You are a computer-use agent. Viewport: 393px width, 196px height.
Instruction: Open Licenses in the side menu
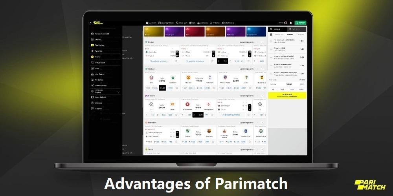click(x=97, y=103)
